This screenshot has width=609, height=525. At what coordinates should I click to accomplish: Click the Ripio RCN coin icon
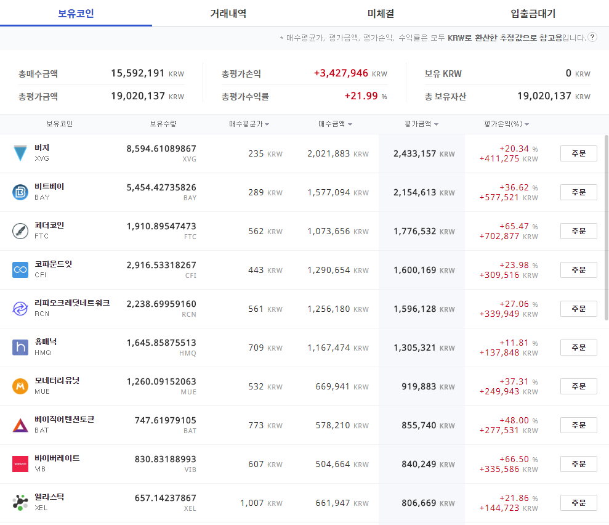pos(20,309)
